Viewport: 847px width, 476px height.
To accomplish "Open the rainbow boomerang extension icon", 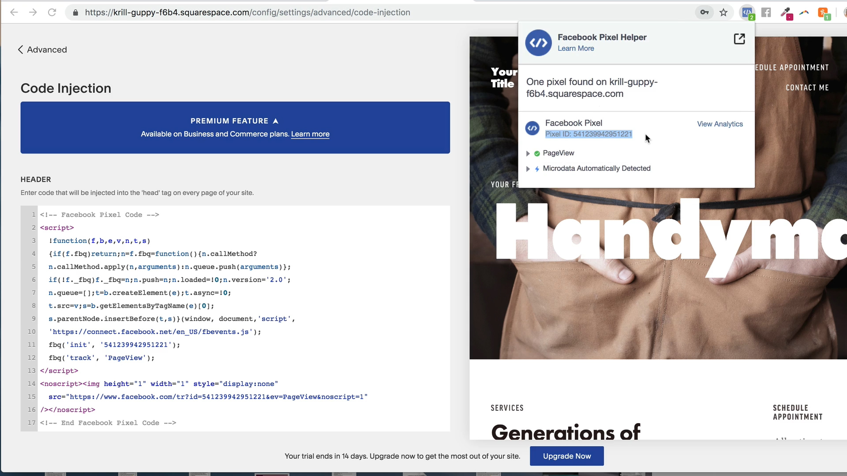I will click(x=804, y=12).
